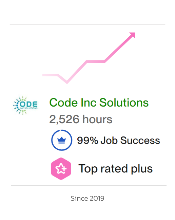175x220 pixels.
Task: Click the pink arrowhead of the trend line
Action: pyautogui.click(x=132, y=35)
